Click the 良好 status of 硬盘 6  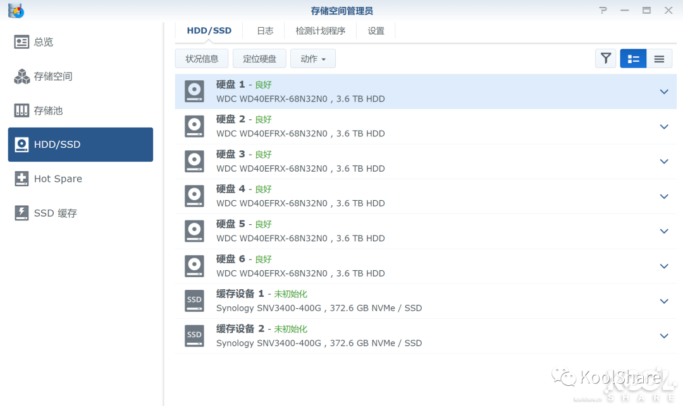[x=263, y=260]
